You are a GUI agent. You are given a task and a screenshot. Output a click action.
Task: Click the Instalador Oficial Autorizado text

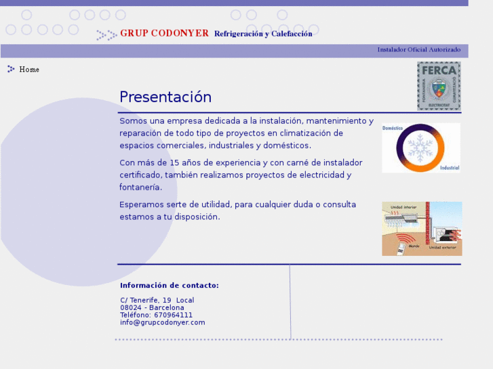click(419, 49)
